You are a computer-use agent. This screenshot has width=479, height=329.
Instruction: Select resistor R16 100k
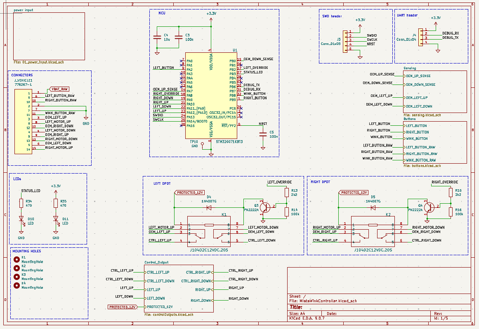[x=451, y=212]
